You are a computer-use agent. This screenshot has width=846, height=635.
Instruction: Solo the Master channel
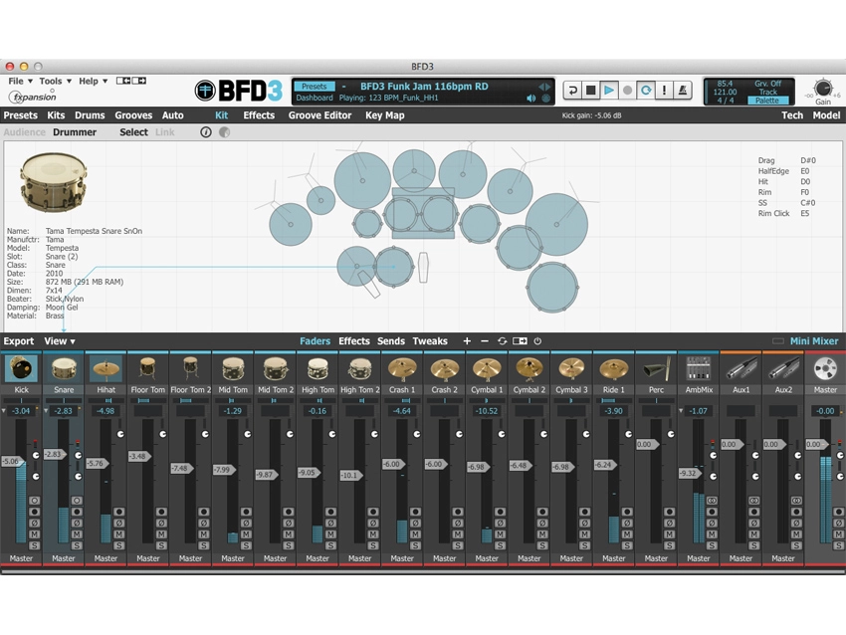pyautogui.click(x=838, y=545)
